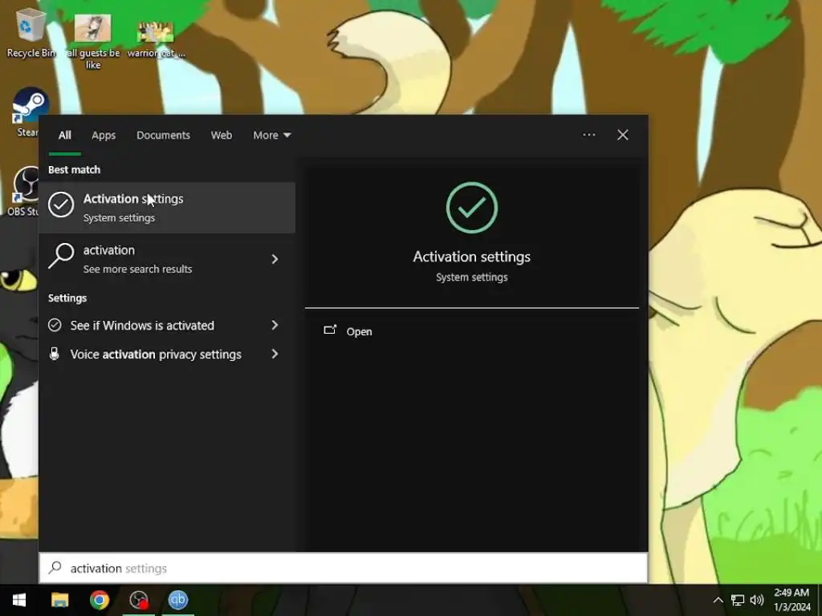Click the taskbar clock and date
Image resolution: width=822 pixels, height=616 pixels.
tap(791, 600)
